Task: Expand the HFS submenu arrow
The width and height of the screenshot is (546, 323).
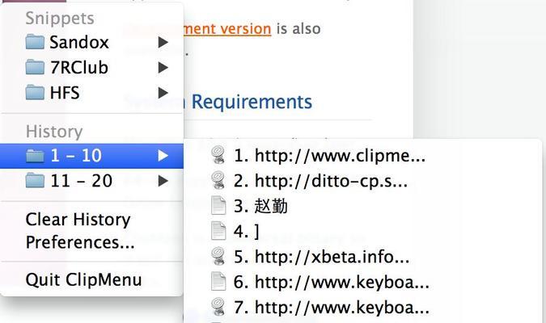Action: (x=163, y=93)
